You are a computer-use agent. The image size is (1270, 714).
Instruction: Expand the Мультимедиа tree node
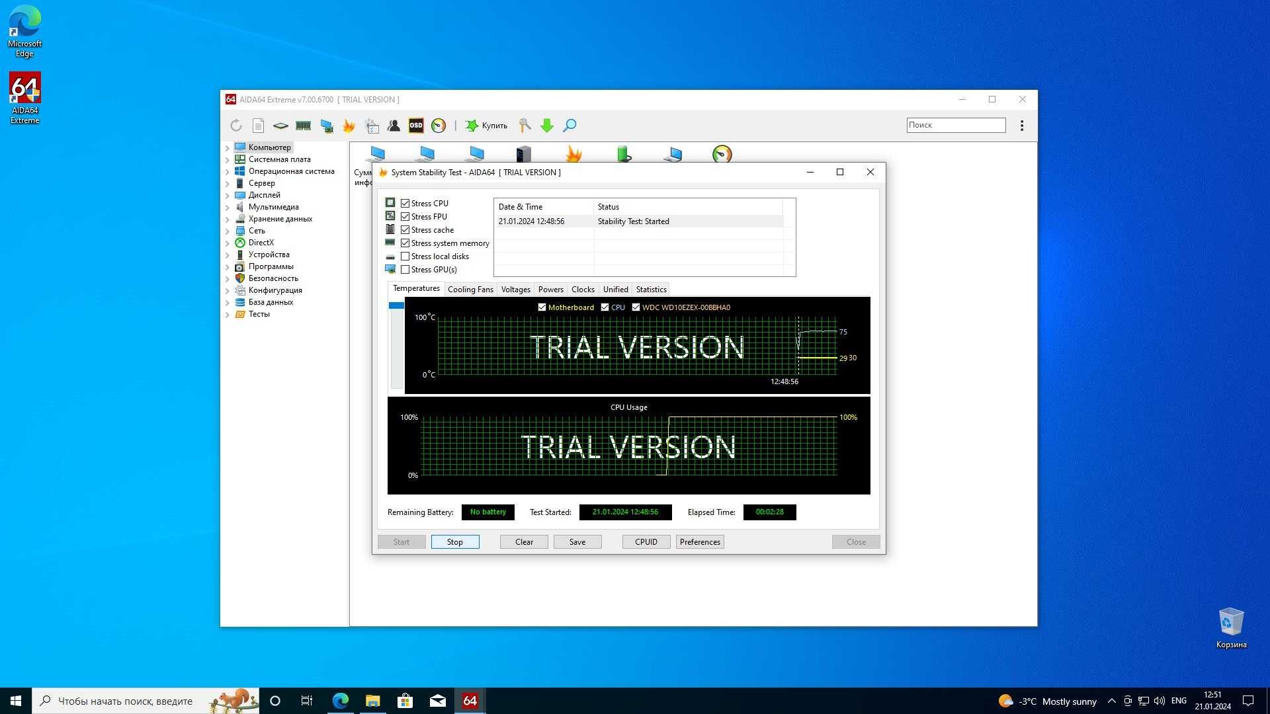click(228, 208)
